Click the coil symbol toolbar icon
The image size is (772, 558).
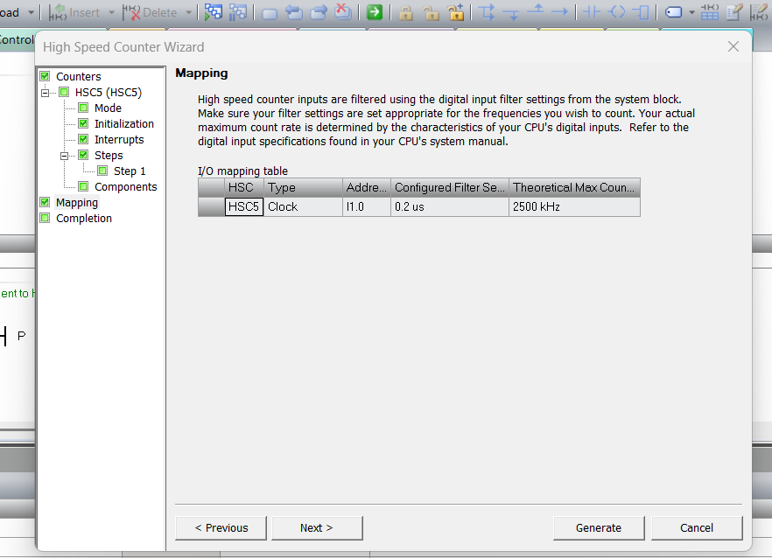click(617, 12)
